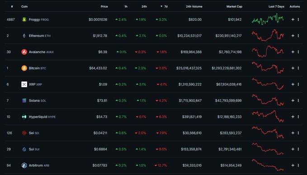Sort by the Price column header
307x175 pixels.
click(104, 6)
